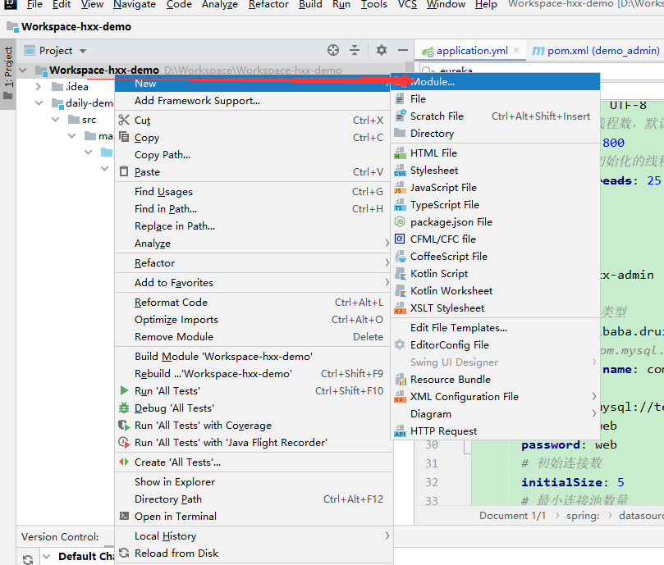Create a new Scratch File
This screenshot has height=565, width=664.
click(x=496, y=116)
